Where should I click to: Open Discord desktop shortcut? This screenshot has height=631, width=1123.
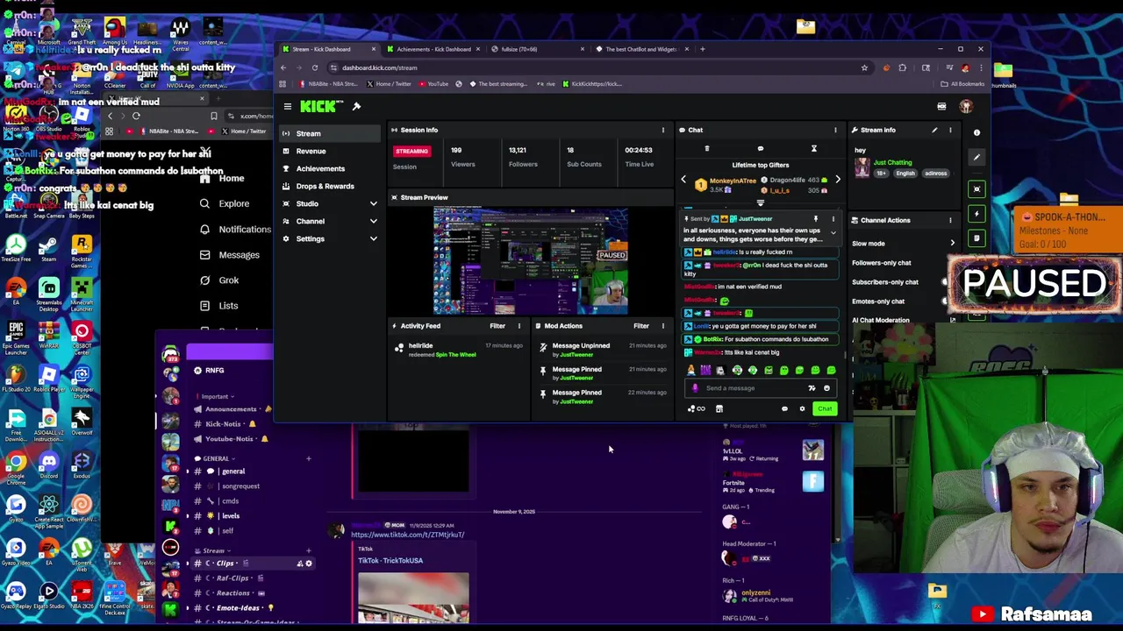coord(48,466)
